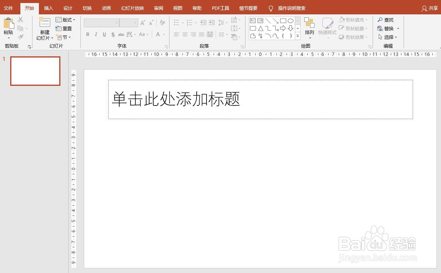Select the oval shape tool
The image size is (441, 273).
click(x=290, y=21)
